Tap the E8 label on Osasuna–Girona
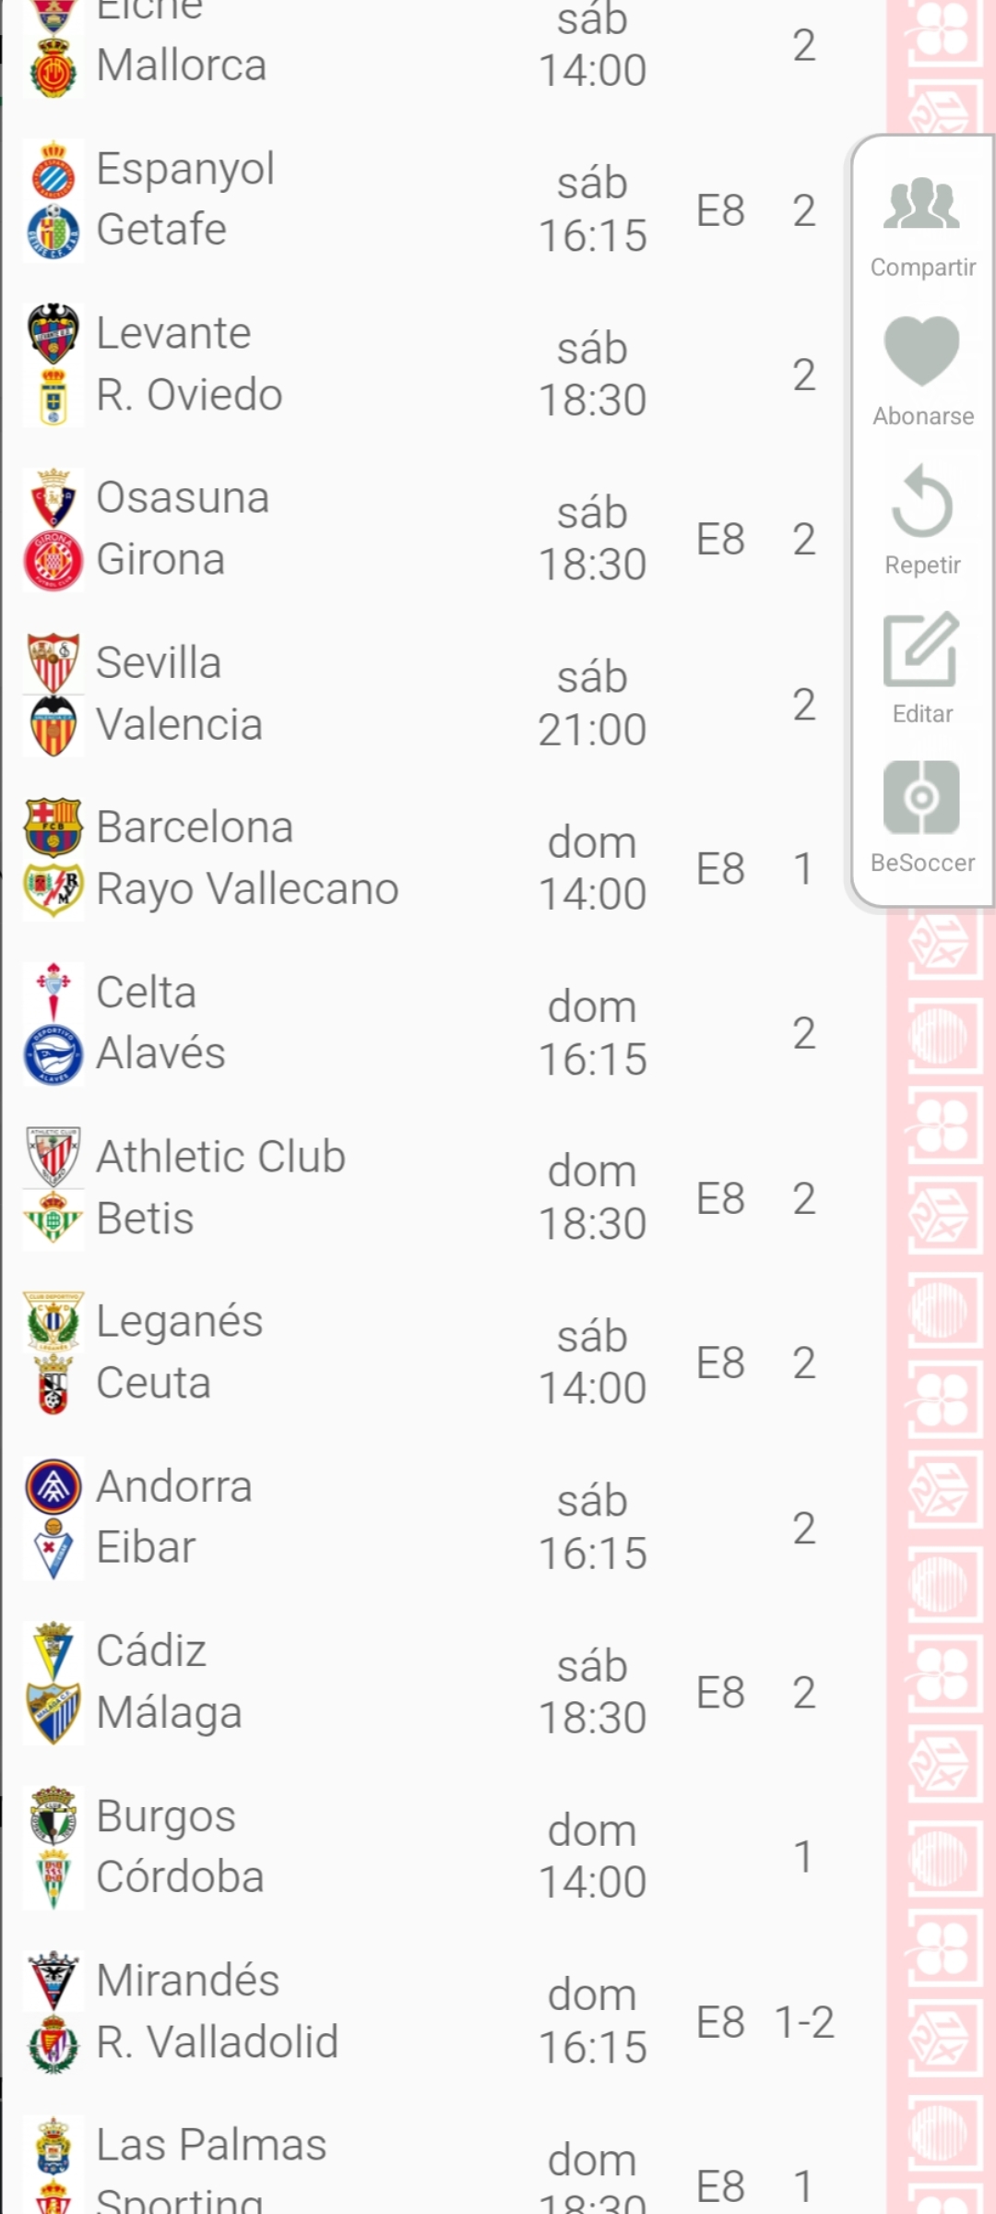The width and height of the screenshot is (996, 2214). (720, 540)
